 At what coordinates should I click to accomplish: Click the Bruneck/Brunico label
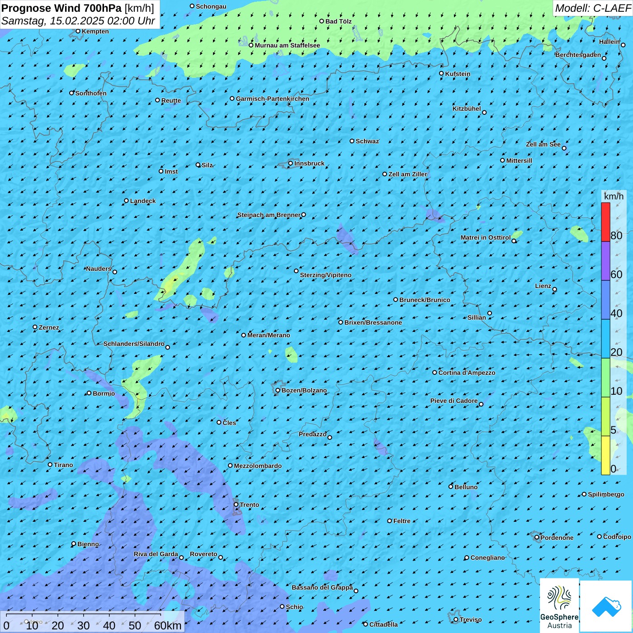[425, 300]
